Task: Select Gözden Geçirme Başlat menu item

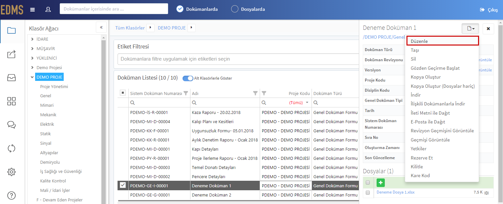Action: pos(443,68)
